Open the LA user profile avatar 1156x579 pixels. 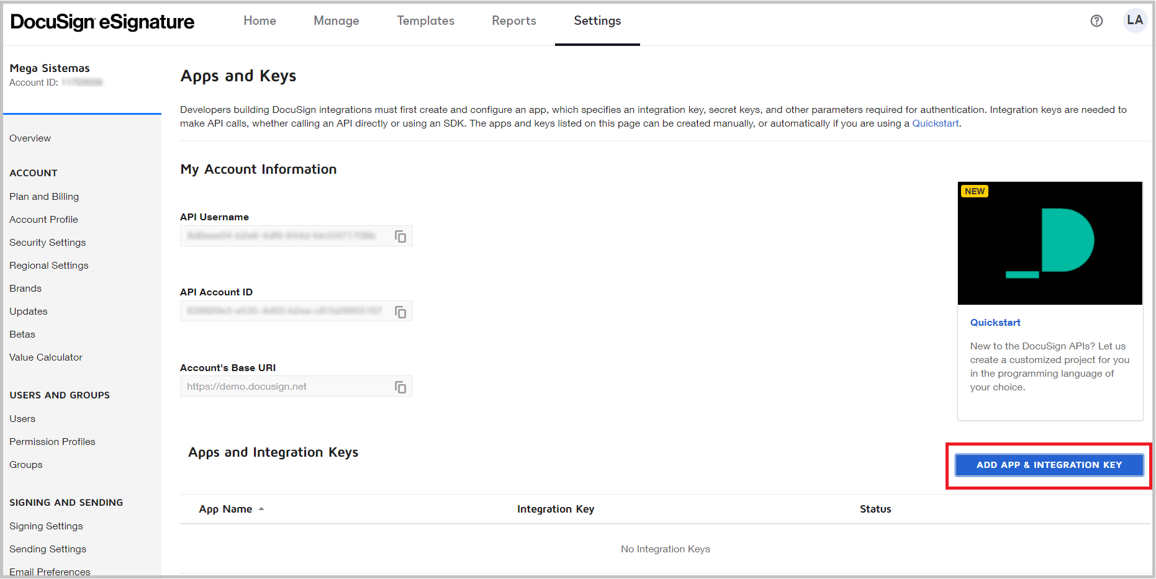click(1135, 20)
